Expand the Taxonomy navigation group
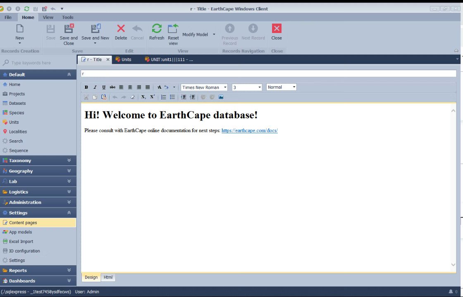The image size is (463, 297). 69,160
